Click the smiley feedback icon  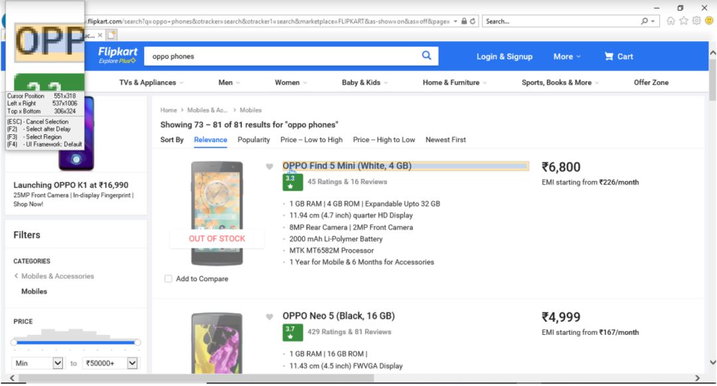[709, 21]
